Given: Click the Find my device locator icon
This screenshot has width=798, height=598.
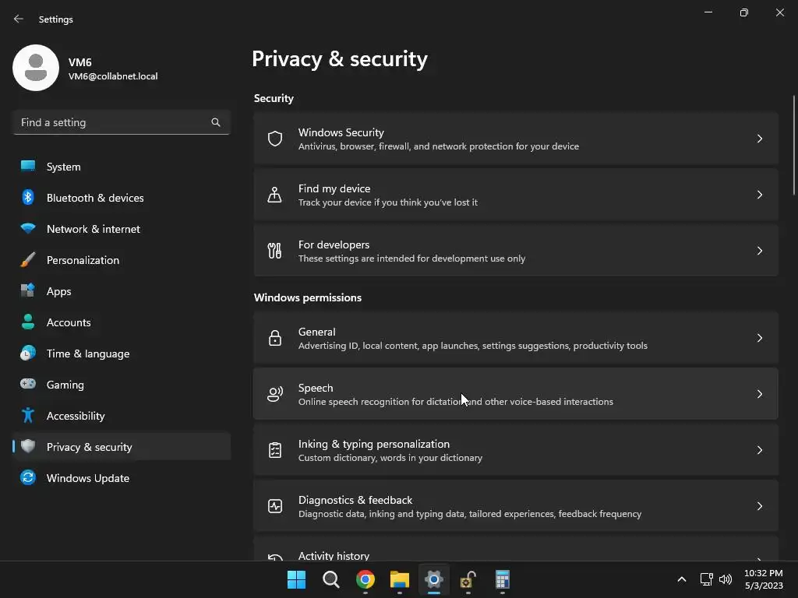Looking at the screenshot, I should point(275,195).
